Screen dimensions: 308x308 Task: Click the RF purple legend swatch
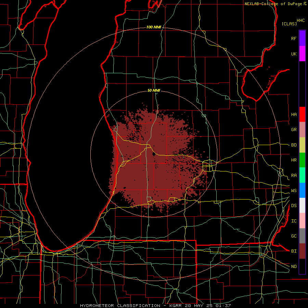coord(302,38)
